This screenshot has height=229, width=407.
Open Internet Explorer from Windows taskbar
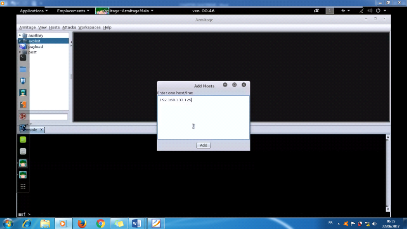coord(27,223)
